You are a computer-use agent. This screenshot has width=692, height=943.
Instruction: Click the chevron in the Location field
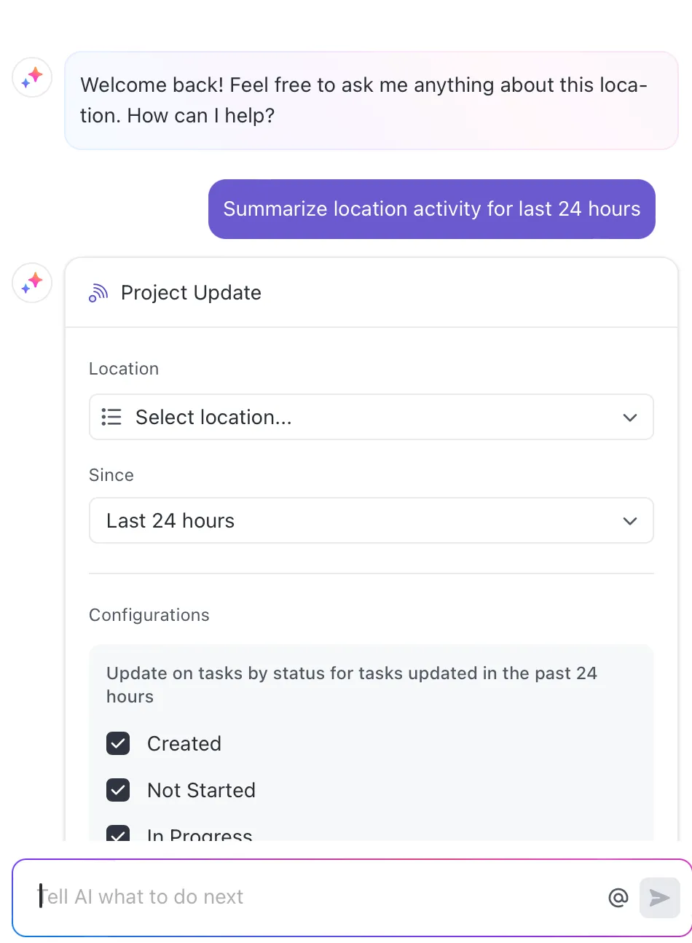pyautogui.click(x=630, y=418)
